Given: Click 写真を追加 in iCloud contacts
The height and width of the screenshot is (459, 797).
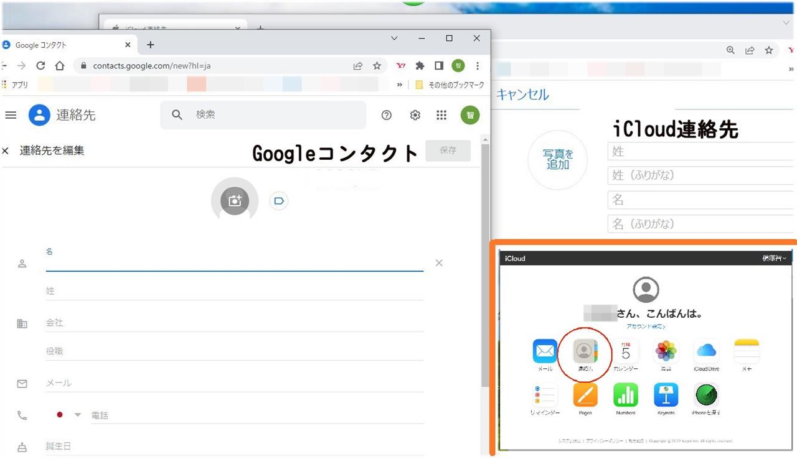Looking at the screenshot, I should 558,160.
